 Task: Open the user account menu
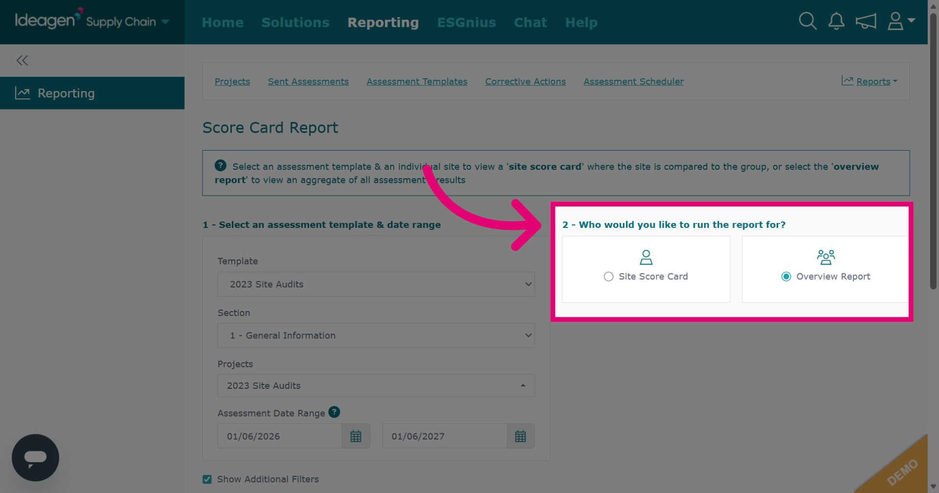pyautogui.click(x=901, y=21)
